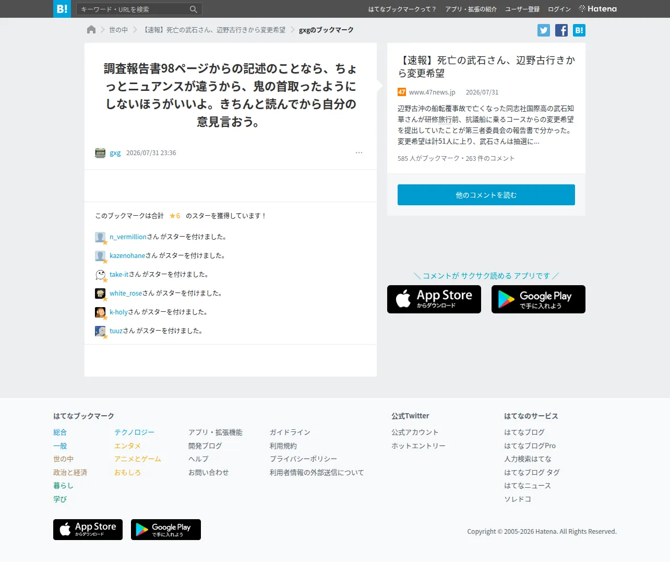Open the three-dot menu of the comment

point(359,153)
